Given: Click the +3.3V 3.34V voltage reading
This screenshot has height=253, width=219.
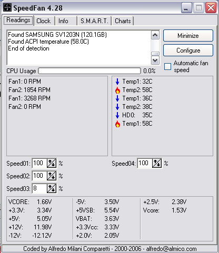Looking at the screenshot, I should [x=30, y=210].
